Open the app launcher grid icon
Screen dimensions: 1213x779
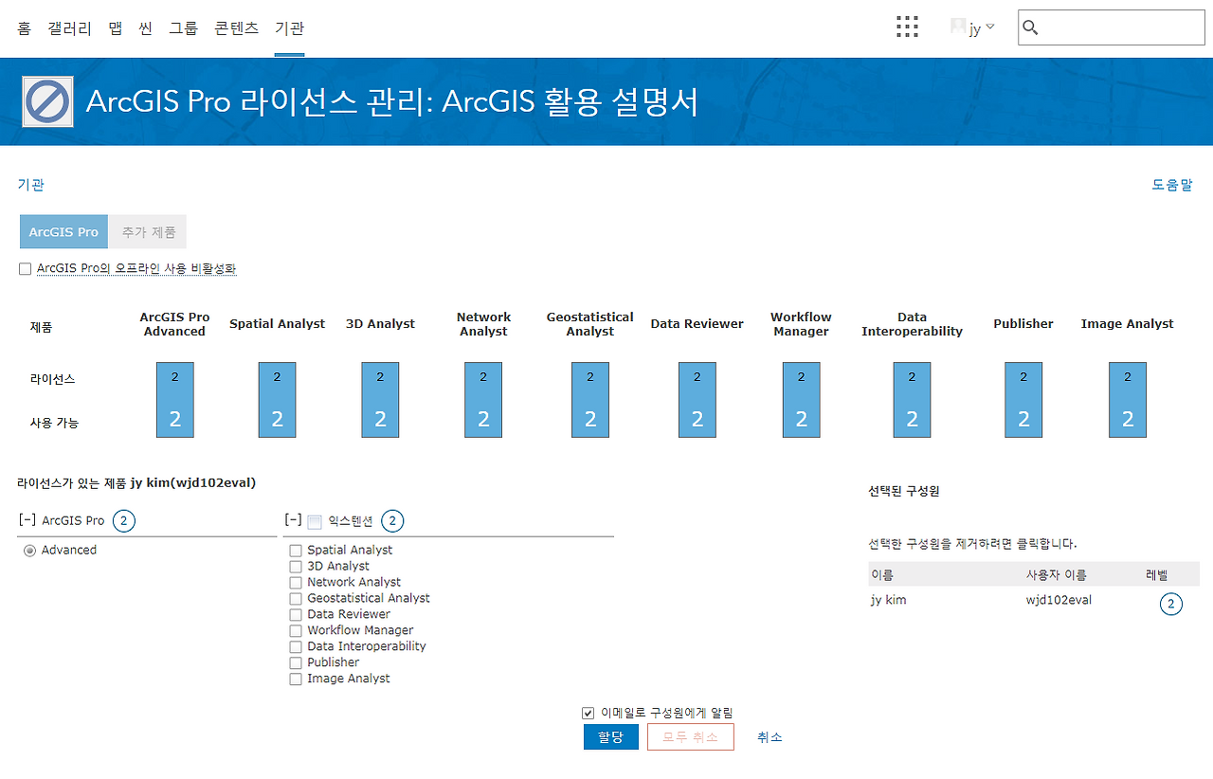(907, 27)
